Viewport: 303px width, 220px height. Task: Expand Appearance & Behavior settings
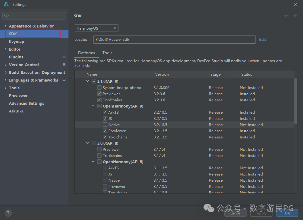click(x=6, y=26)
